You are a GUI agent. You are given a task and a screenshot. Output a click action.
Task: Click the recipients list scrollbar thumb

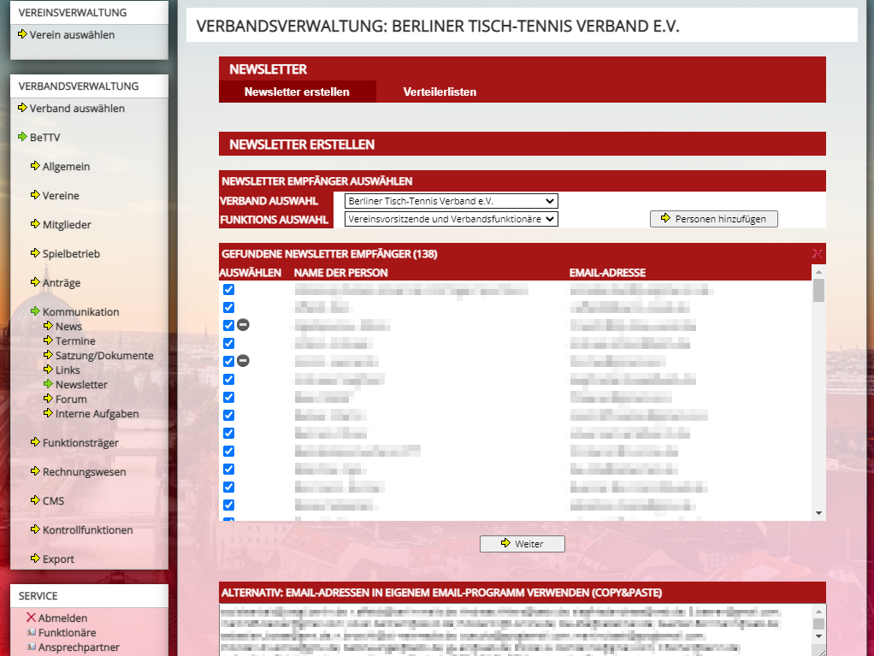coord(818,290)
